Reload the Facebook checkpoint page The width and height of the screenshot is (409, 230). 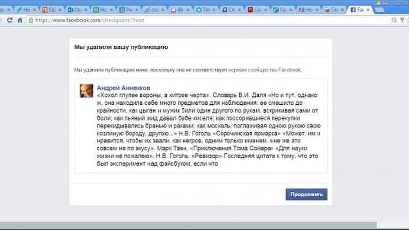(x=10, y=20)
